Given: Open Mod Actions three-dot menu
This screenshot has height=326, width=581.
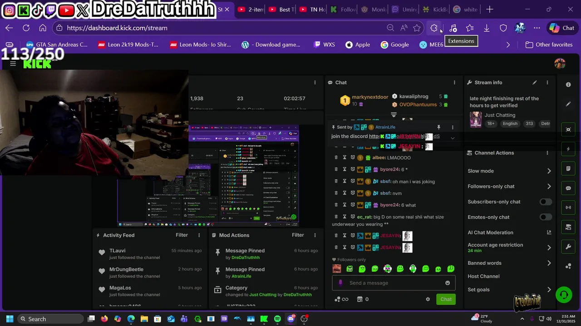Looking at the screenshot, I should click(315, 235).
